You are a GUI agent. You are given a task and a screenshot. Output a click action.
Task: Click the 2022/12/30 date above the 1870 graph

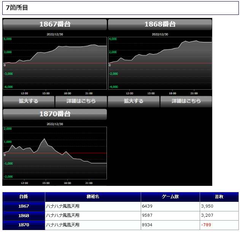[55, 124]
